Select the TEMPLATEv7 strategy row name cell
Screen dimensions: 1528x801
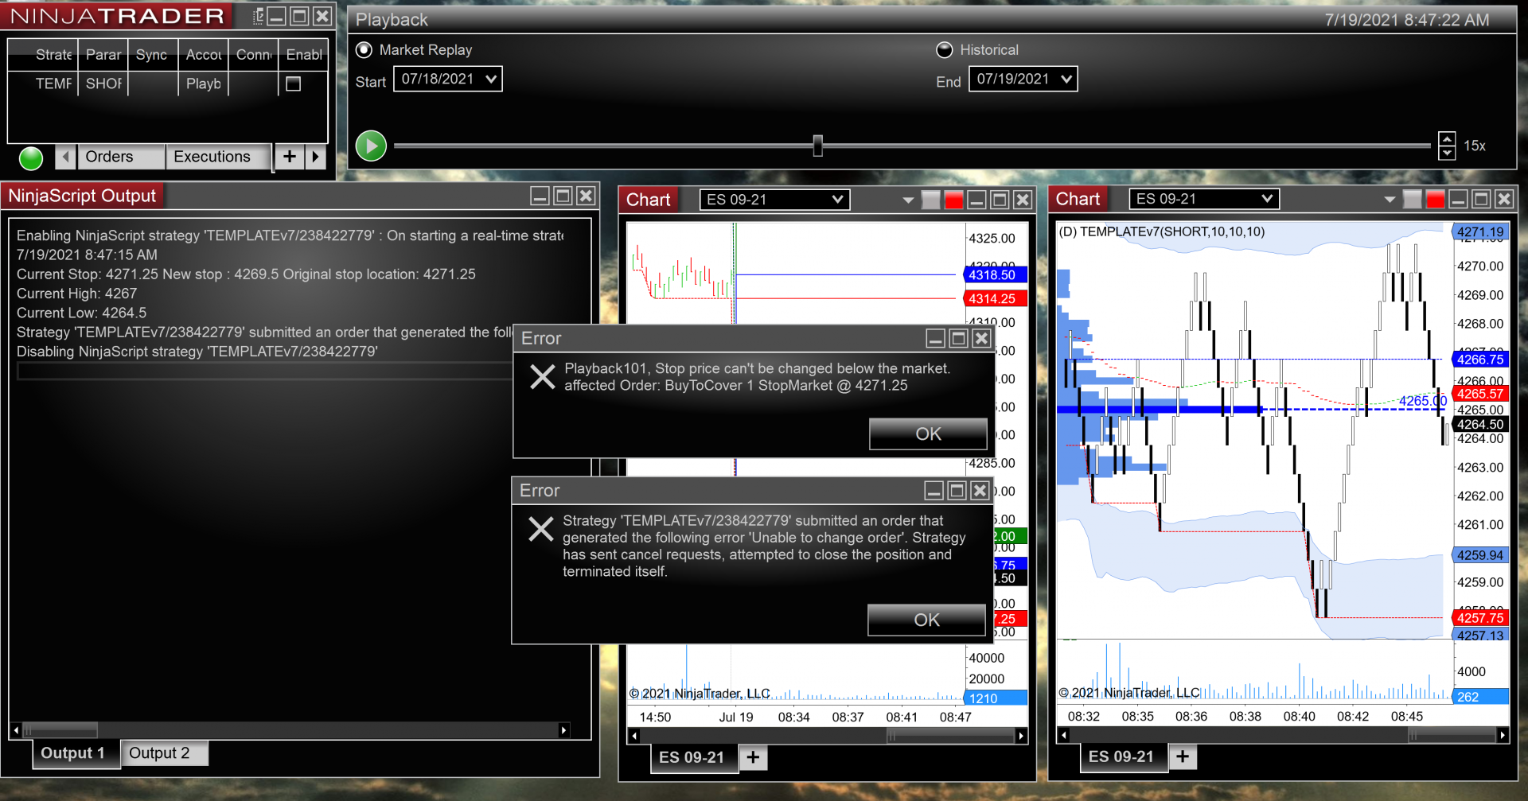click(x=53, y=84)
